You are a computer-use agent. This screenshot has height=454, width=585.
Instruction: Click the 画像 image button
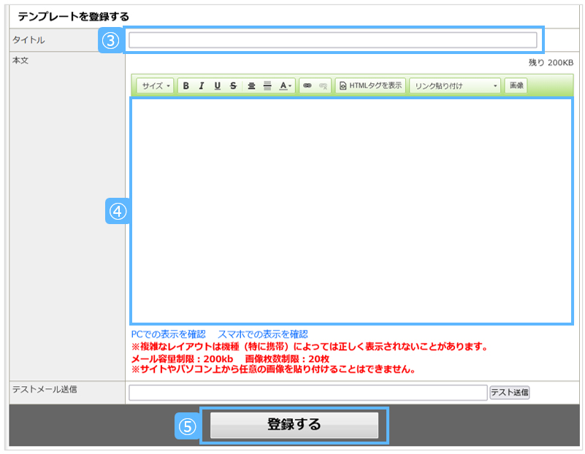click(516, 86)
